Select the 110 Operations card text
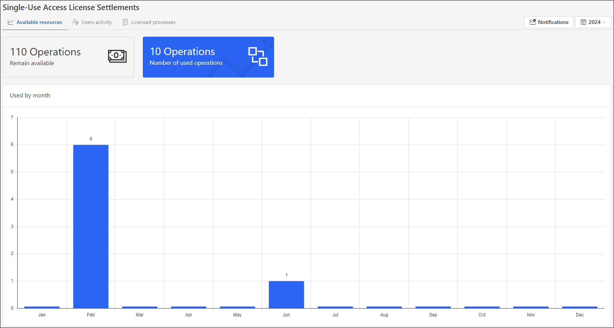The image size is (614, 328). tap(45, 52)
